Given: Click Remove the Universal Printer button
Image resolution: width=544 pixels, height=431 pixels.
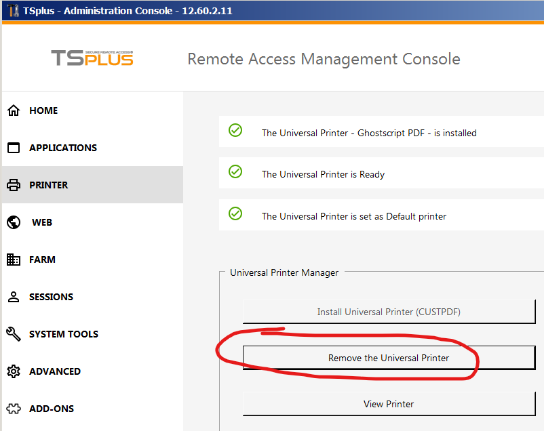Looking at the screenshot, I should pos(389,358).
